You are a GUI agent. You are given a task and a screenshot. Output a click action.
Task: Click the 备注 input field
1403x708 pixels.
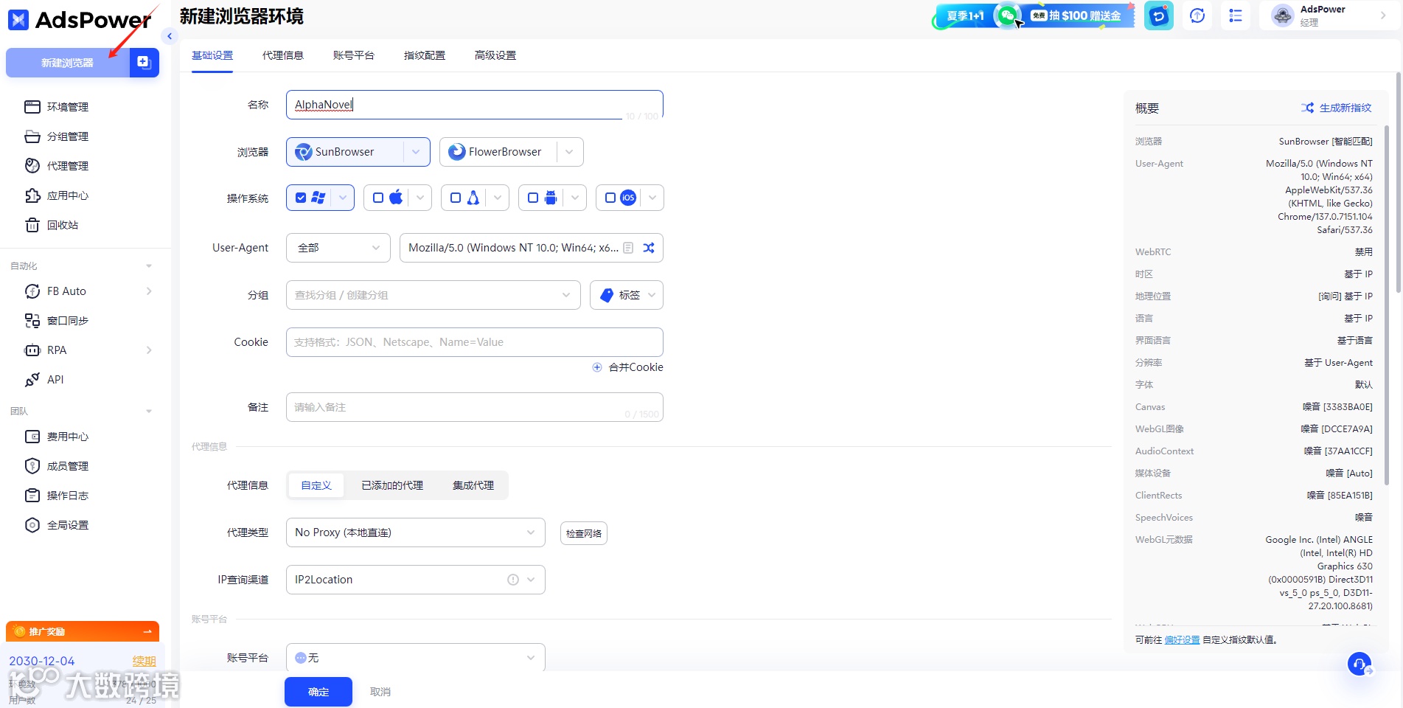[475, 407]
